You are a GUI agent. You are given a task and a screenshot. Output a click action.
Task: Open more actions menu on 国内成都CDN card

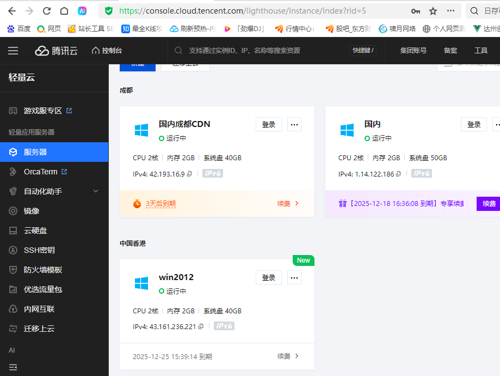coord(294,124)
